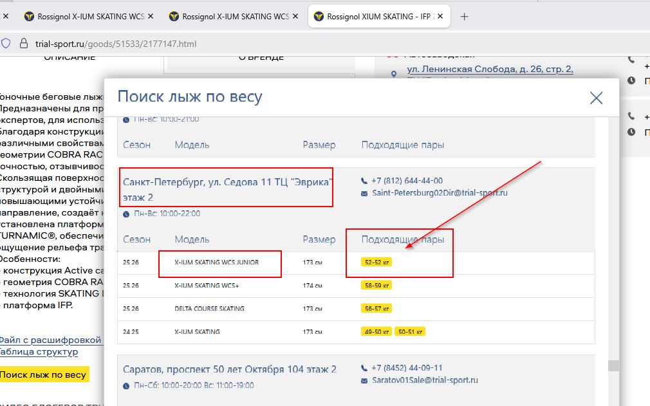The width and height of the screenshot is (650, 406).
Task: Click the DELTA COURSE SKATING model row
Action: pyautogui.click(x=356, y=309)
